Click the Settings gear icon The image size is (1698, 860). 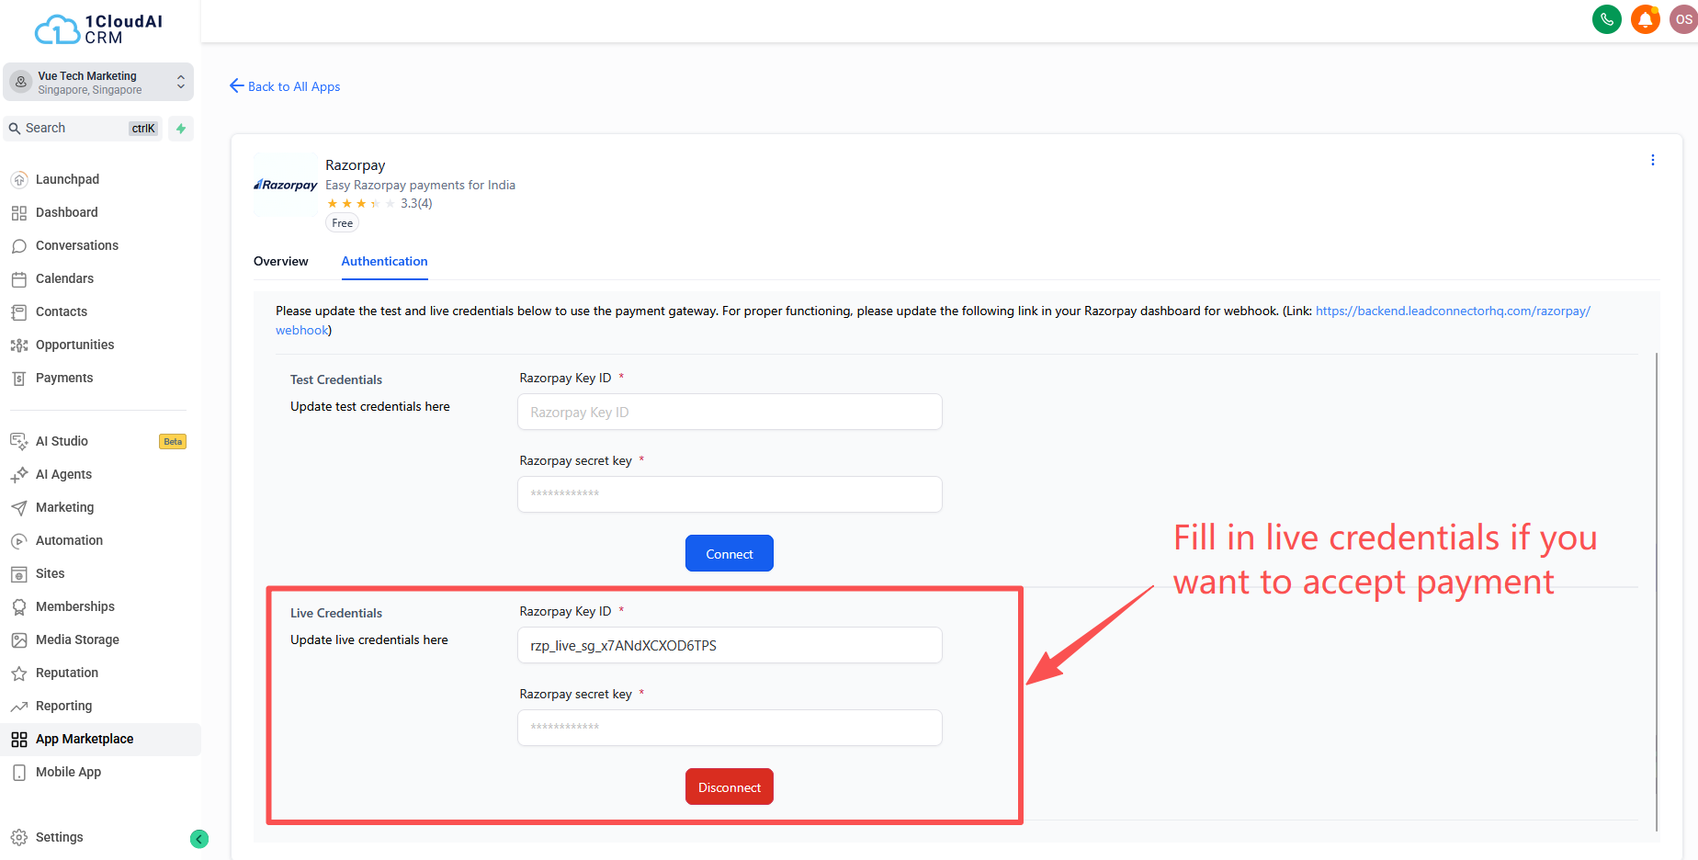(19, 837)
